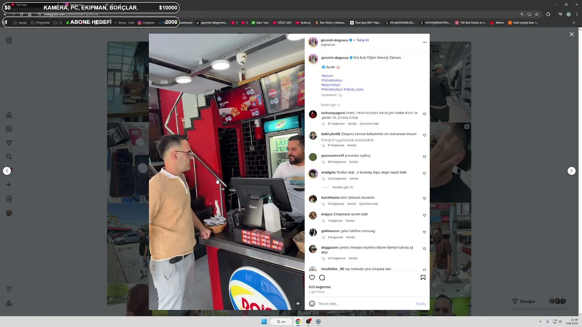The image size is (582, 327).
Task: Reply to ensdgms's comment via Yanıtla
Action: click(354, 178)
